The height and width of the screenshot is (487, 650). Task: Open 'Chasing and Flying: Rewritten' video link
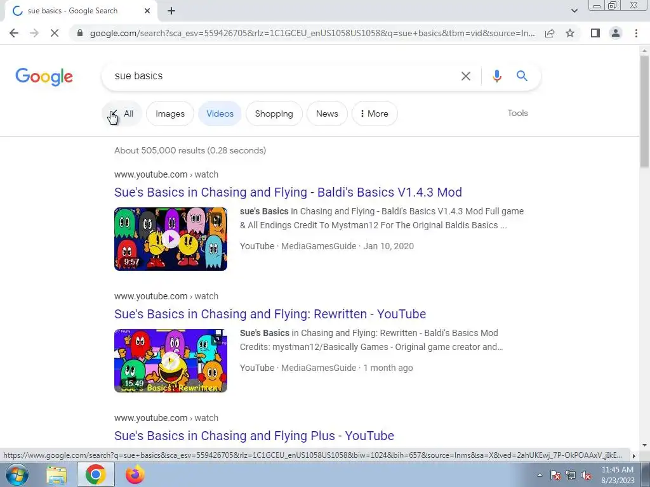pos(270,314)
